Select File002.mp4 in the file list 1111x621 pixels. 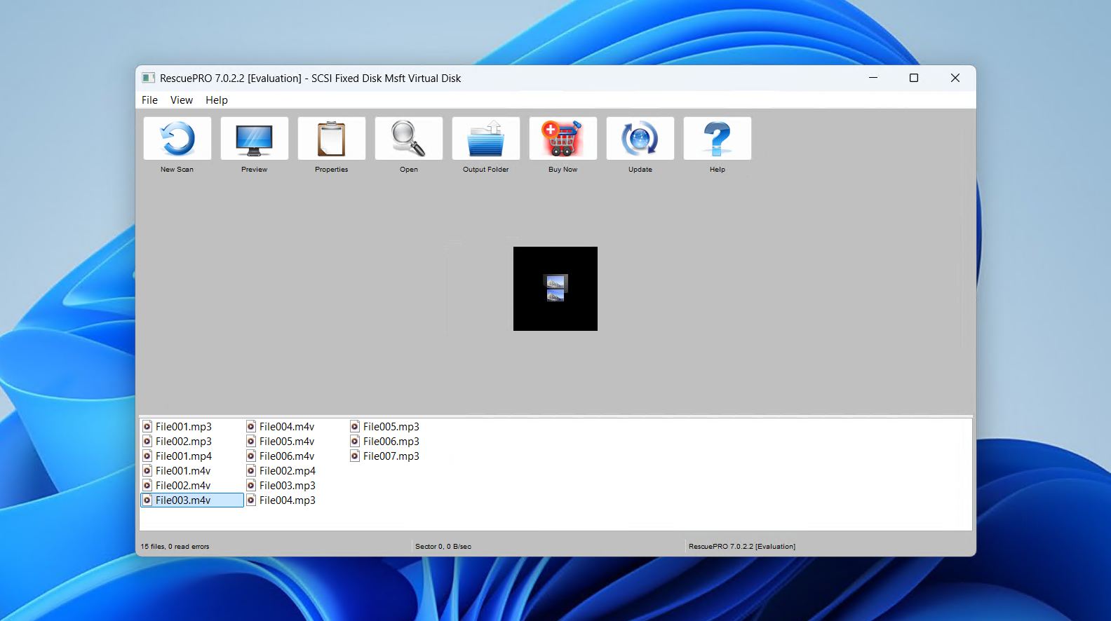[x=287, y=471]
